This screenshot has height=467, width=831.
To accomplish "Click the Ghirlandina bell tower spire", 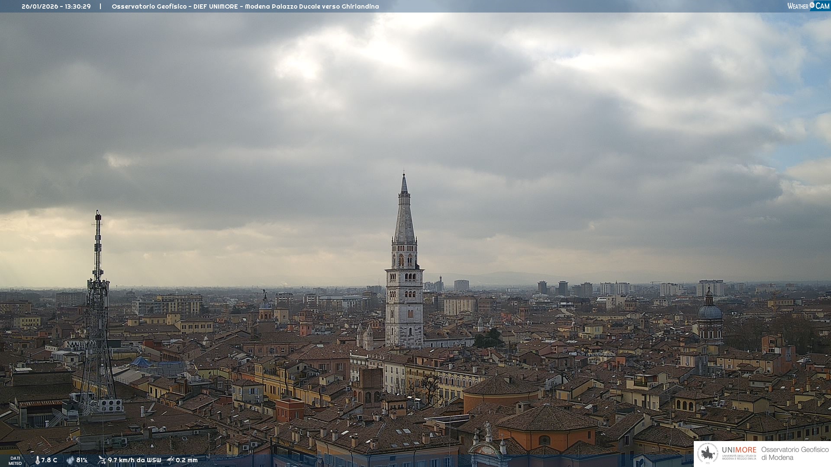I will click(x=404, y=216).
